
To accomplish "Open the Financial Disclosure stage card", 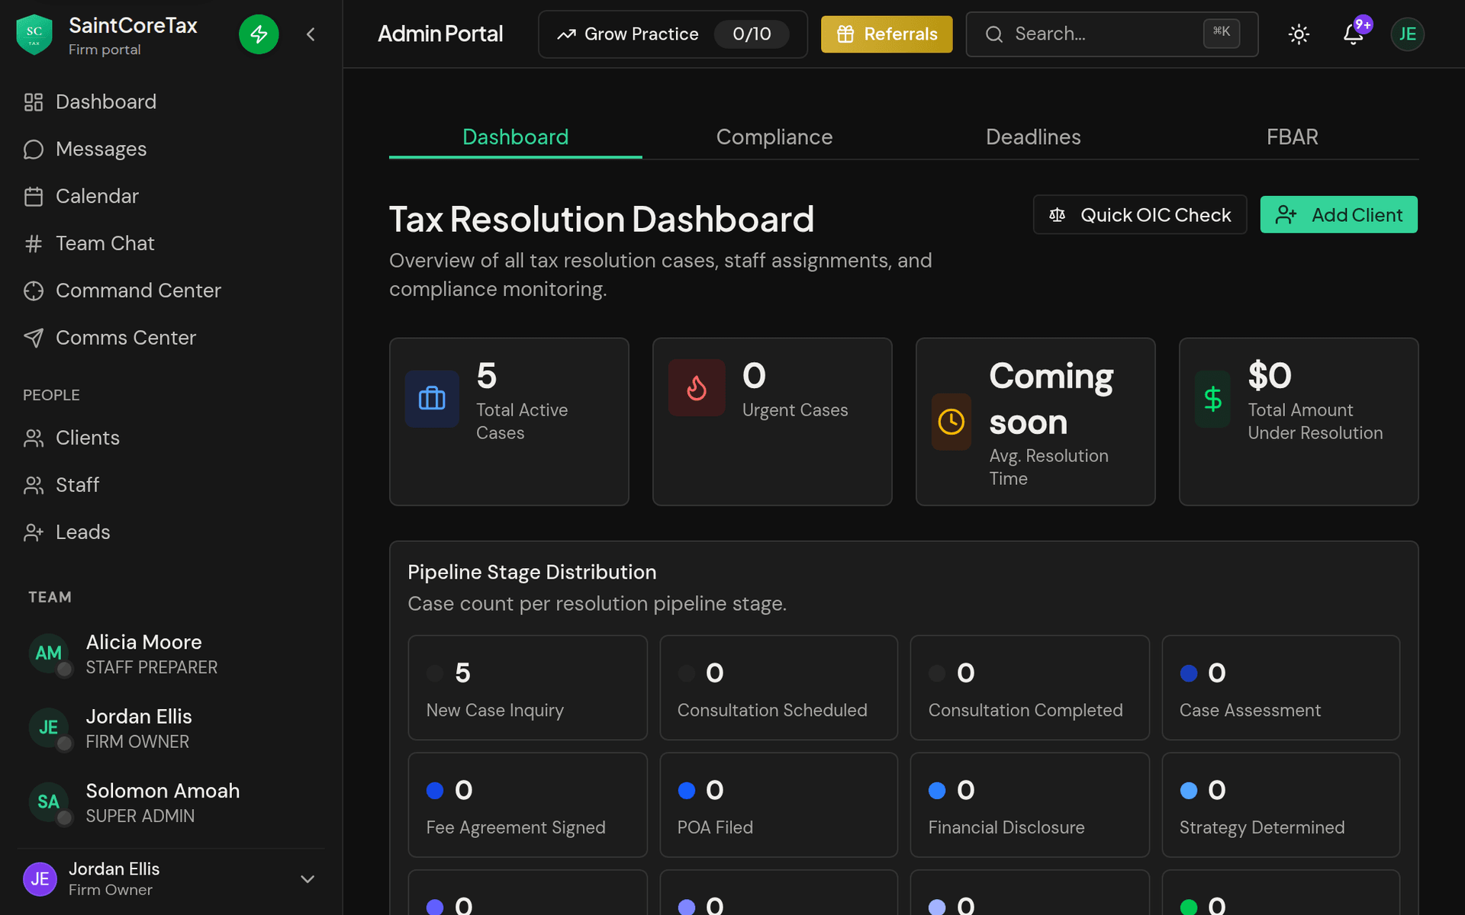I will pos(1029,805).
